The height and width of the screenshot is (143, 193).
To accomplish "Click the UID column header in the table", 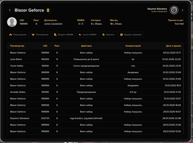I will point(45,46).
